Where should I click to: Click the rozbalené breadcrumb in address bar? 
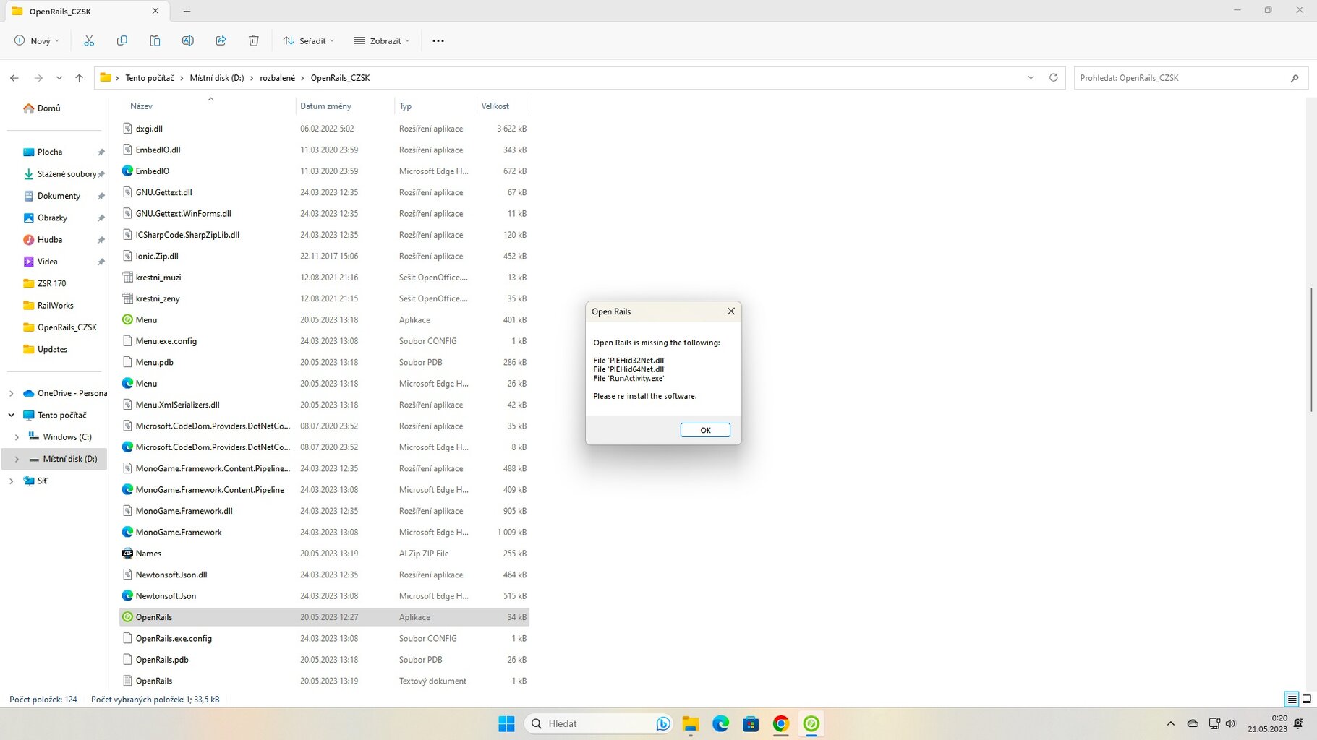(277, 78)
